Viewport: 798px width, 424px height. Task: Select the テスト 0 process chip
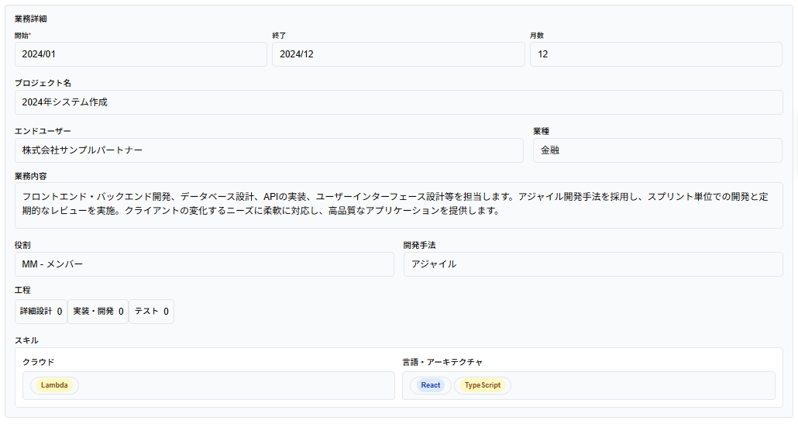pyautogui.click(x=151, y=312)
